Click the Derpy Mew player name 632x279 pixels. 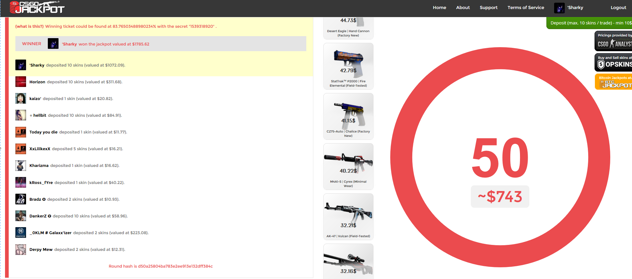click(x=41, y=250)
